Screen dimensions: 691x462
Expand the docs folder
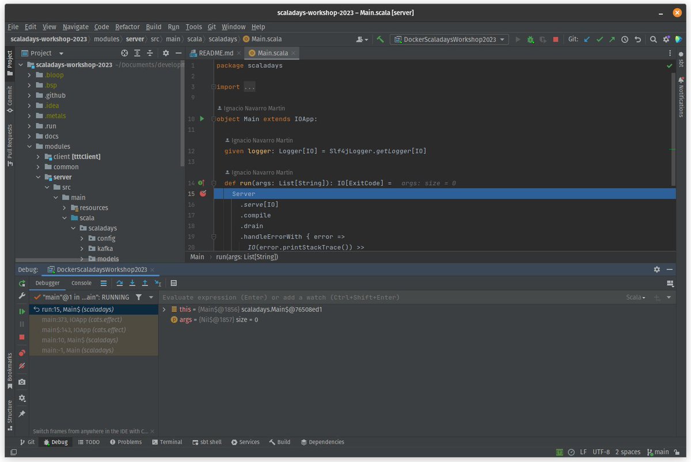click(x=29, y=136)
